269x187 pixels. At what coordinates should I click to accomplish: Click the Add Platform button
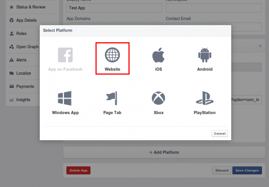(164, 152)
